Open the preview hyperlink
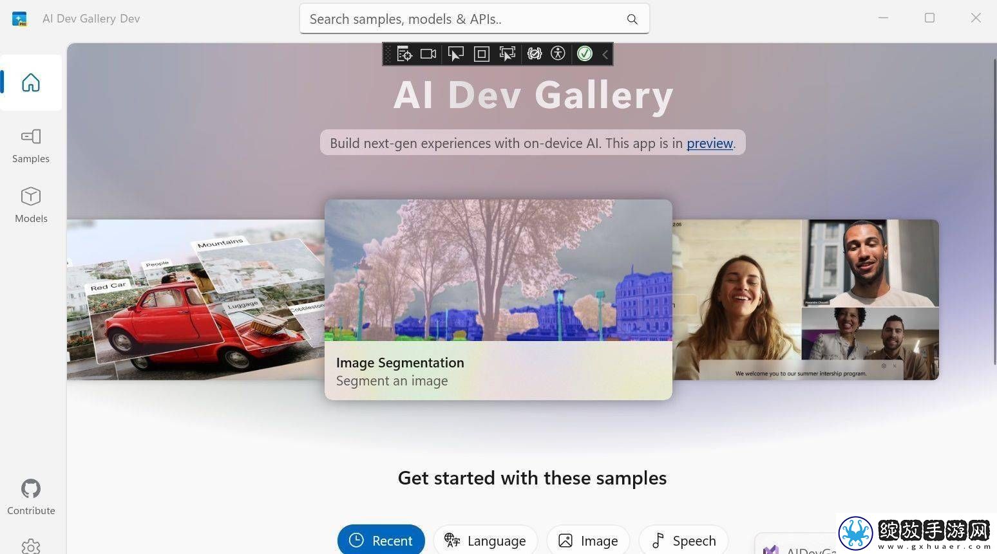This screenshot has height=554, width=997. click(x=710, y=143)
